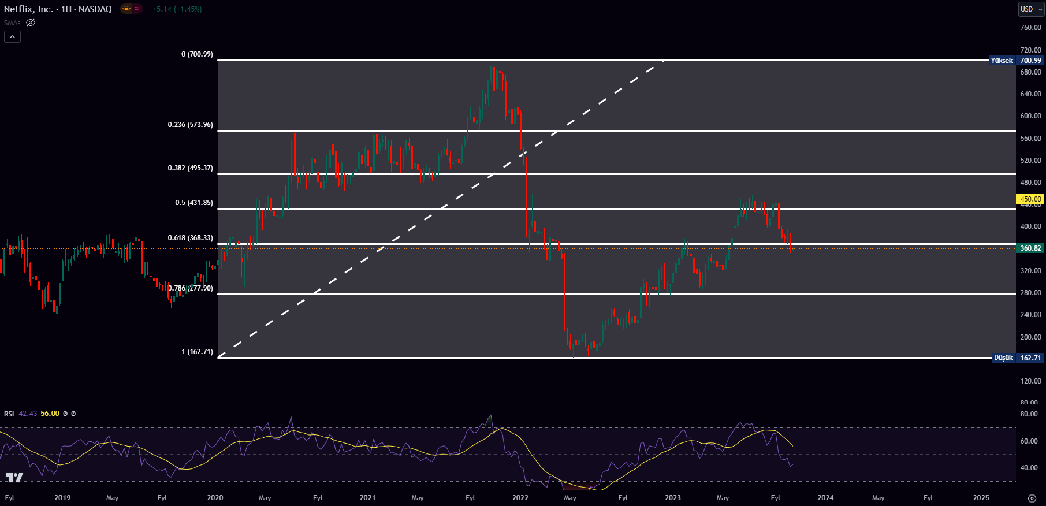
Task: Open chart settings gear at bottom right
Action: [x=1032, y=498]
